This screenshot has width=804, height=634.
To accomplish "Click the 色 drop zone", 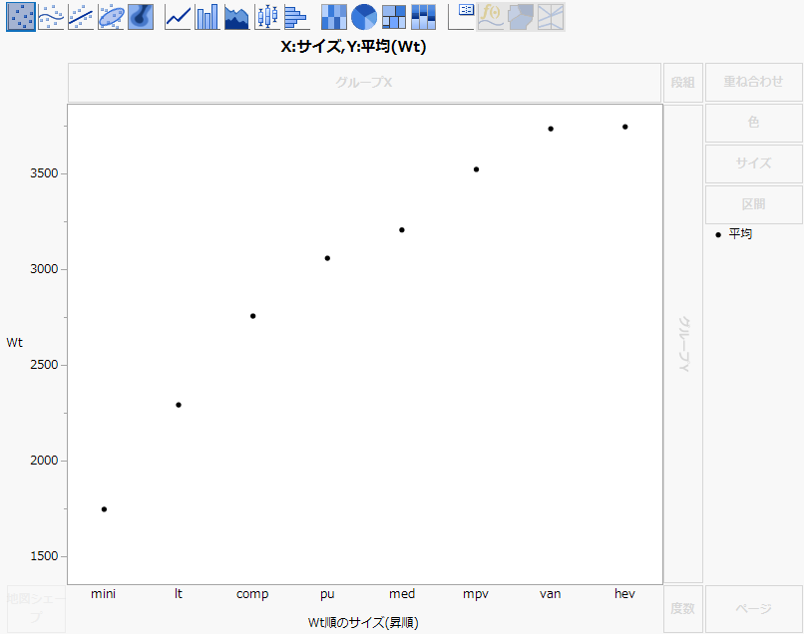I will [x=753, y=123].
